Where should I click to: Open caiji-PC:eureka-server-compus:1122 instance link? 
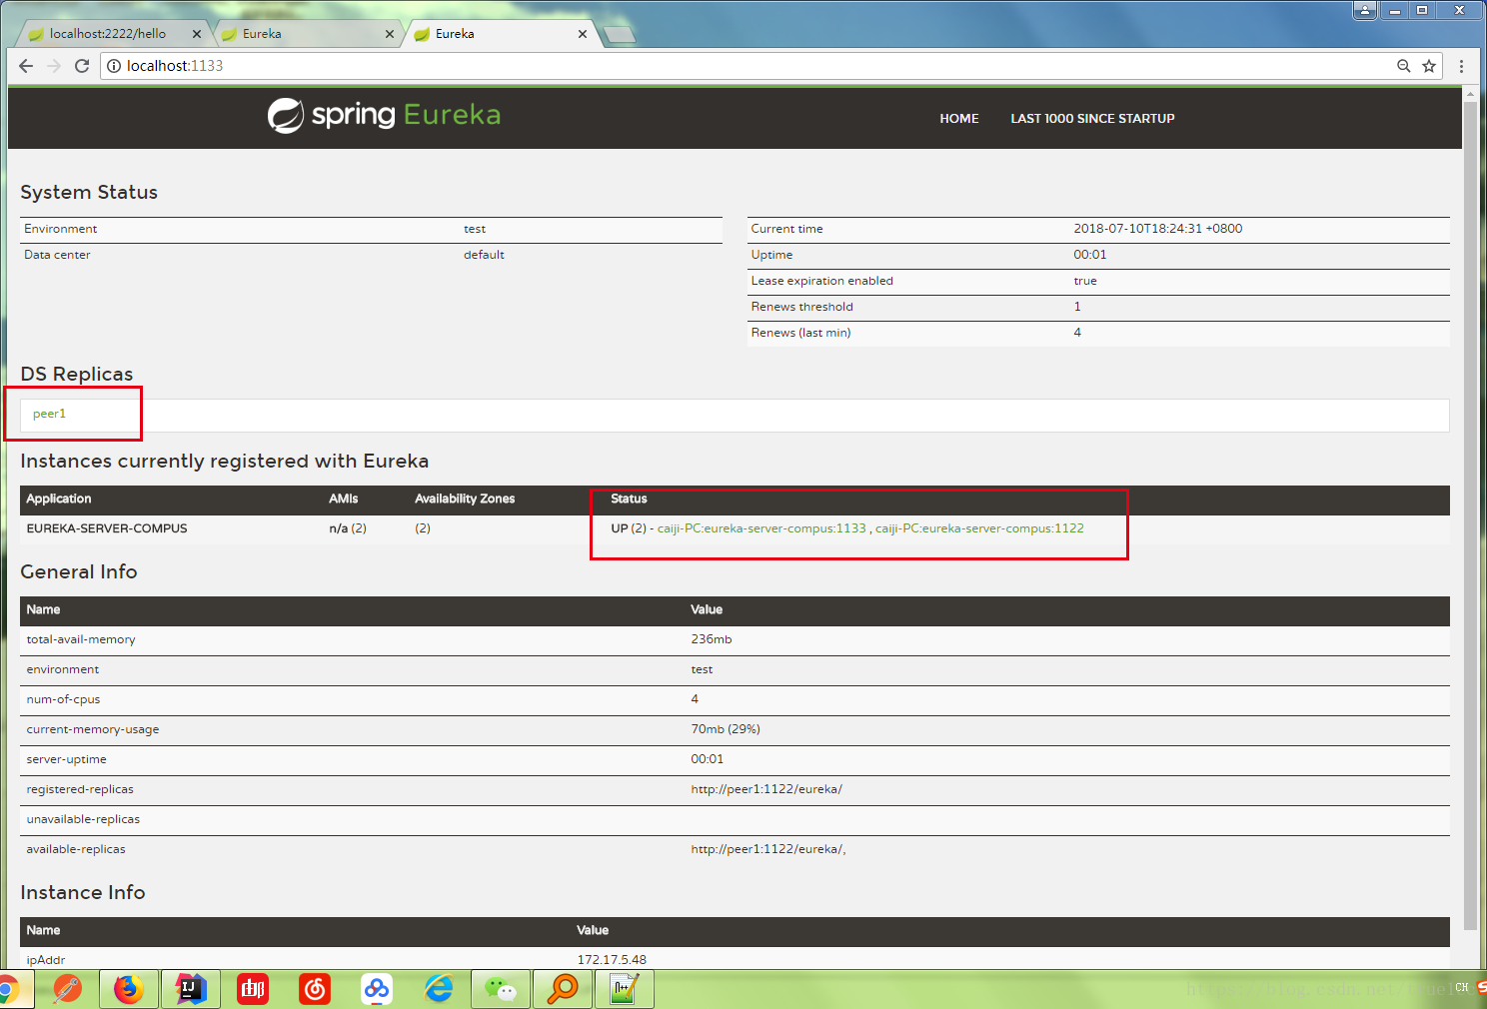tap(979, 528)
